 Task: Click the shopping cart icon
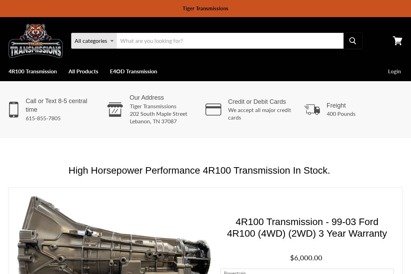(397, 40)
